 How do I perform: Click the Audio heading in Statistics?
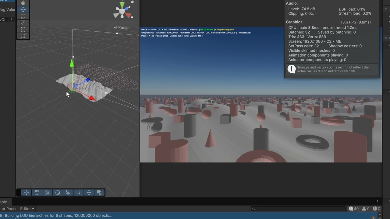click(x=292, y=3)
